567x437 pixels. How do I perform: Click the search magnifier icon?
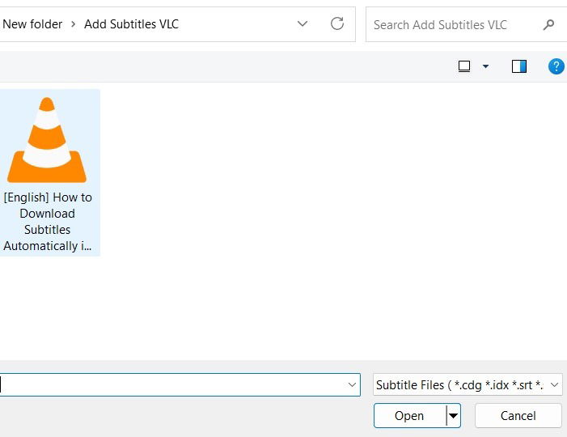click(549, 25)
